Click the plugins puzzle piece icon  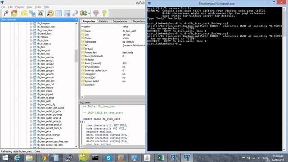click(84, 13)
